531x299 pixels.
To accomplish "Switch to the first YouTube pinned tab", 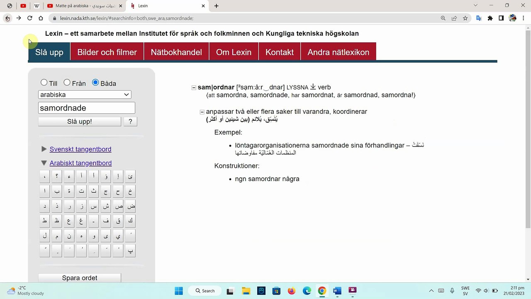I will pos(23,6).
